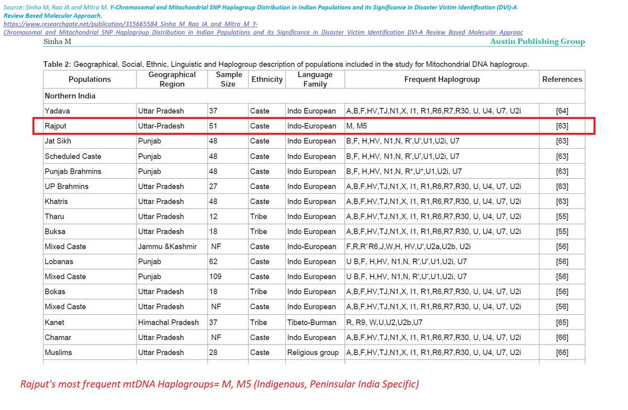628x410 pixels.
Task: Select the 'Frequent Haplogroup' column header
Action: pos(442,79)
